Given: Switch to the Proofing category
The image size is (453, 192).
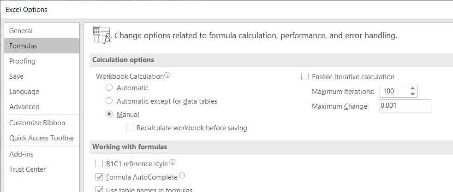Looking at the screenshot, I should [x=22, y=61].
